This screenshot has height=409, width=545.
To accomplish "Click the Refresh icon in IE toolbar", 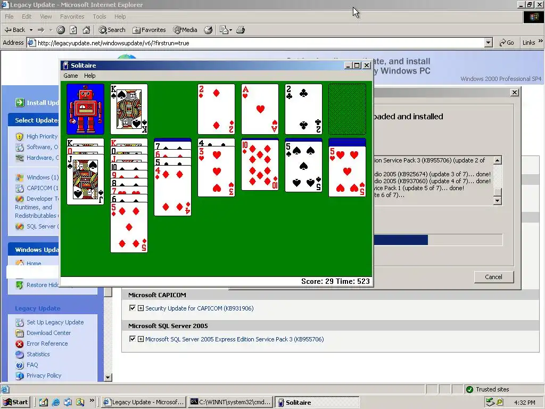I will pos(73,30).
